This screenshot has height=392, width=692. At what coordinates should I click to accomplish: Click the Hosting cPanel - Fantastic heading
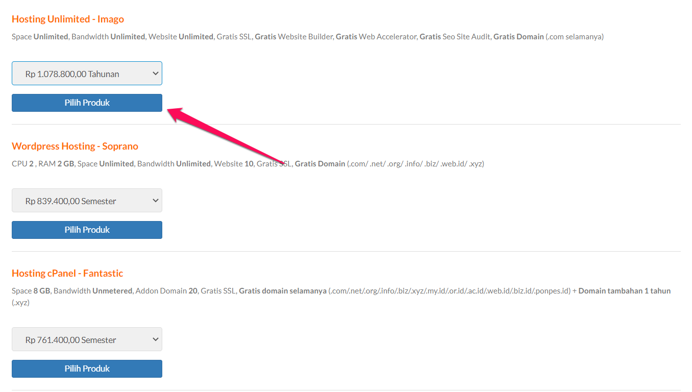67,274
